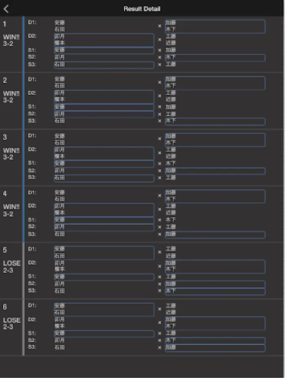The width and height of the screenshot is (285, 378).
Task: Select winner 安藤 in result 1 S1
Action: coord(104,50)
